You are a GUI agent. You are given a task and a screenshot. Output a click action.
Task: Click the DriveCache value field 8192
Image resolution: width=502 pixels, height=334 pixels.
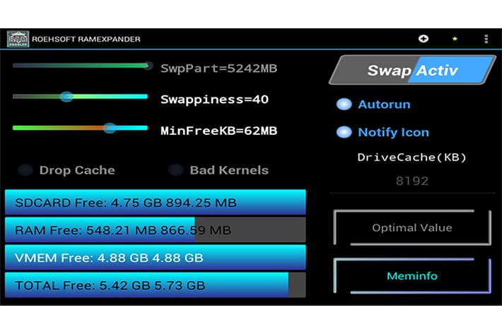pyautogui.click(x=412, y=181)
